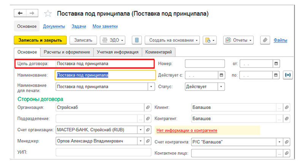
Task: Expand the Отчеты reports menu
Action: (x=238, y=40)
